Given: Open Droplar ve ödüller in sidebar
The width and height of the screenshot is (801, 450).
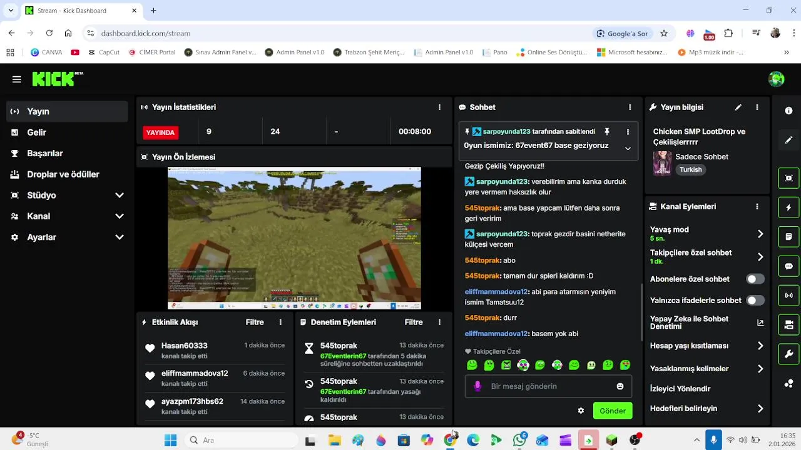Looking at the screenshot, I should pos(68,174).
